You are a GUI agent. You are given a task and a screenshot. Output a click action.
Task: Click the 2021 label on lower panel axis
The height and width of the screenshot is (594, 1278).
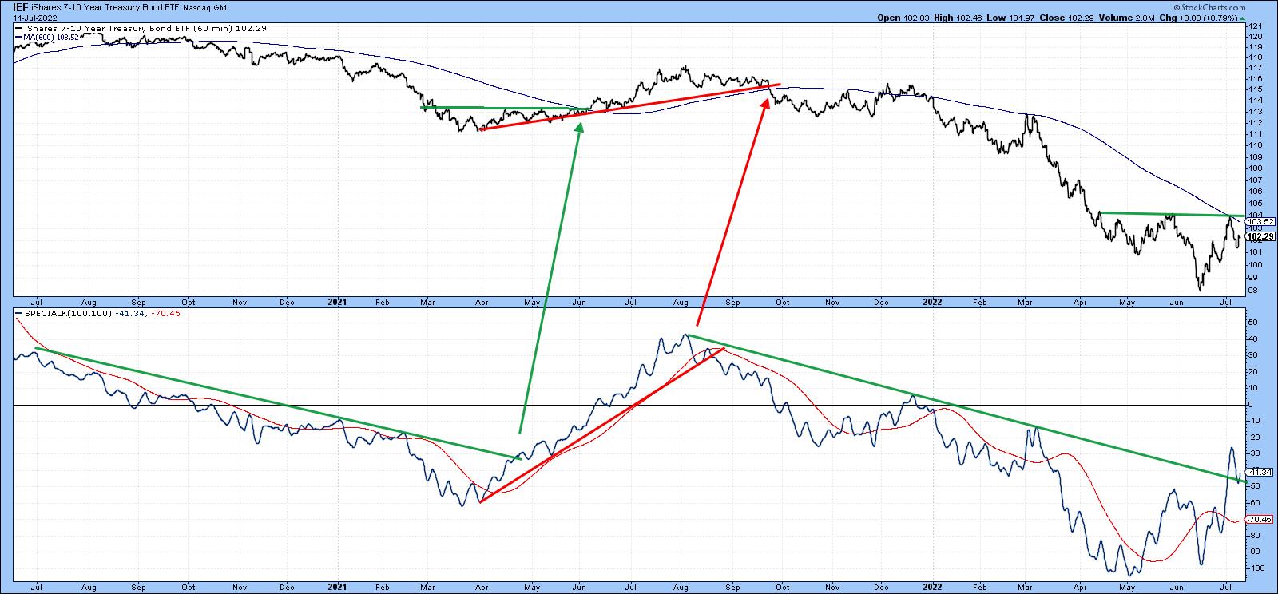(x=338, y=586)
